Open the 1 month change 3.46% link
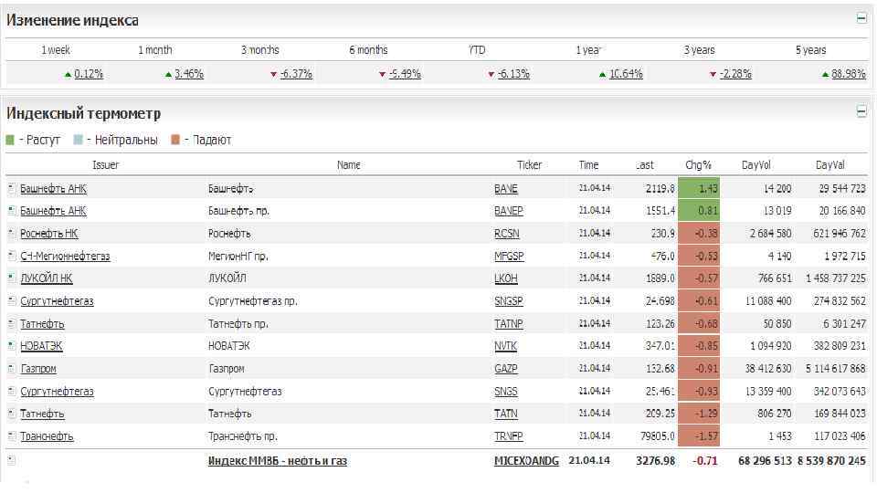Screen dimensions: 877x493 tap(189, 74)
